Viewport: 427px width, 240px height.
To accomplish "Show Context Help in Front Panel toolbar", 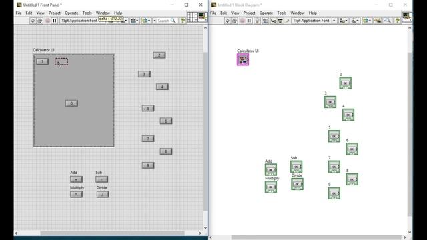I will coord(183,21).
